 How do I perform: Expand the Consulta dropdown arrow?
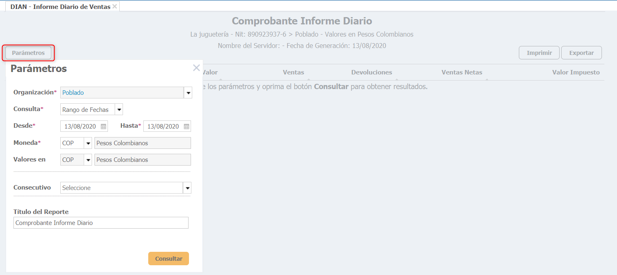[x=119, y=109]
